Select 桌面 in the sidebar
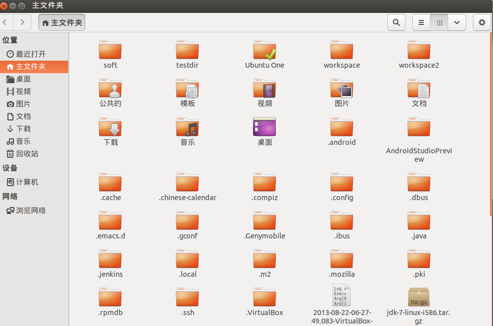 coord(22,79)
